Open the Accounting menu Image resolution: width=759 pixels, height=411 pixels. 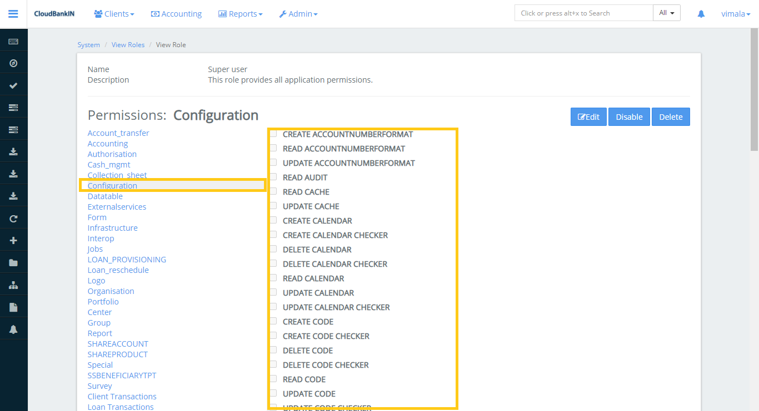(x=176, y=13)
